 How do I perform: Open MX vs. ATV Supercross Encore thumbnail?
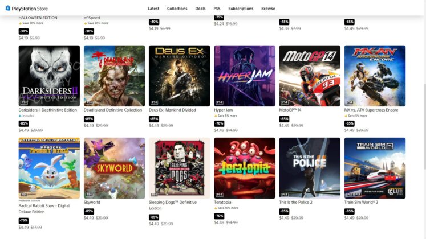click(375, 76)
